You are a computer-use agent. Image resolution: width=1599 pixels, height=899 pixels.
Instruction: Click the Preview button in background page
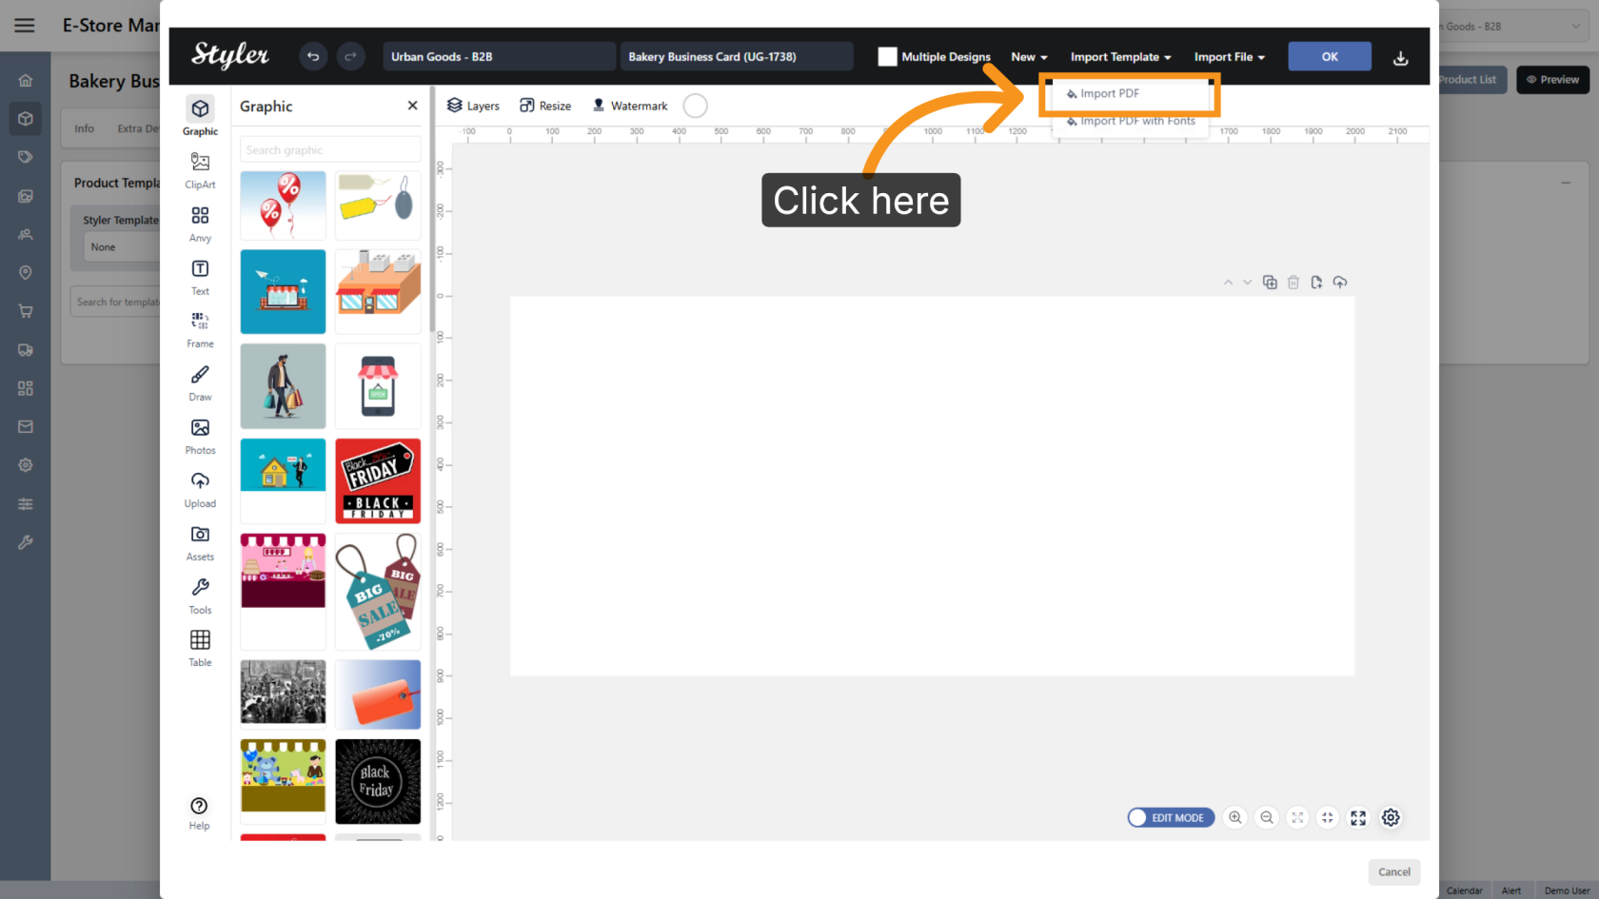pyautogui.click(x=1552, y=80)
